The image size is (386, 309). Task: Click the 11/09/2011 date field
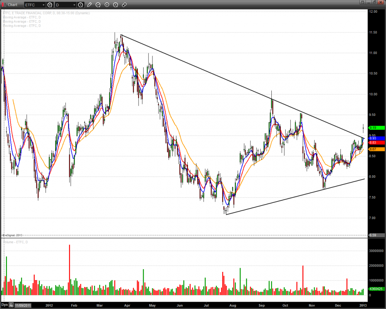click(24, 305)
